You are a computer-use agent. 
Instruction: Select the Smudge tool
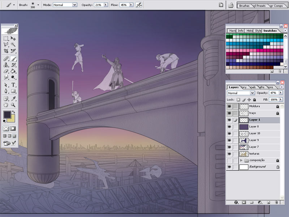point(6,77)
